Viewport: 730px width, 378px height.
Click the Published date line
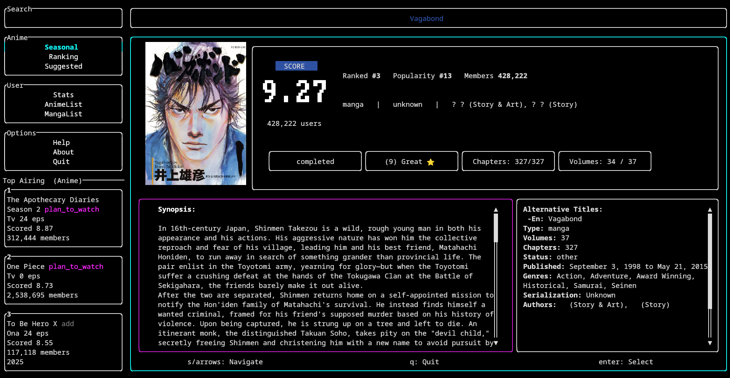pyautogui.click(x=615, y=267)
